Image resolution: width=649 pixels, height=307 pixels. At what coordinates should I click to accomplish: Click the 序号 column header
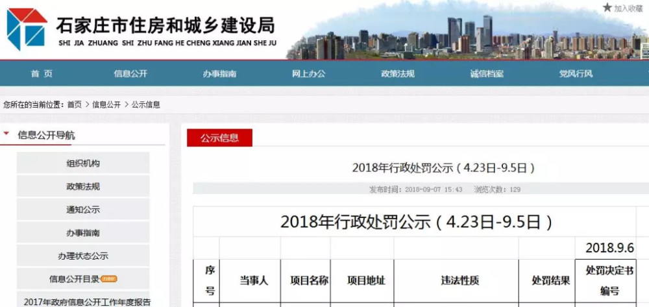coord(206,280)
